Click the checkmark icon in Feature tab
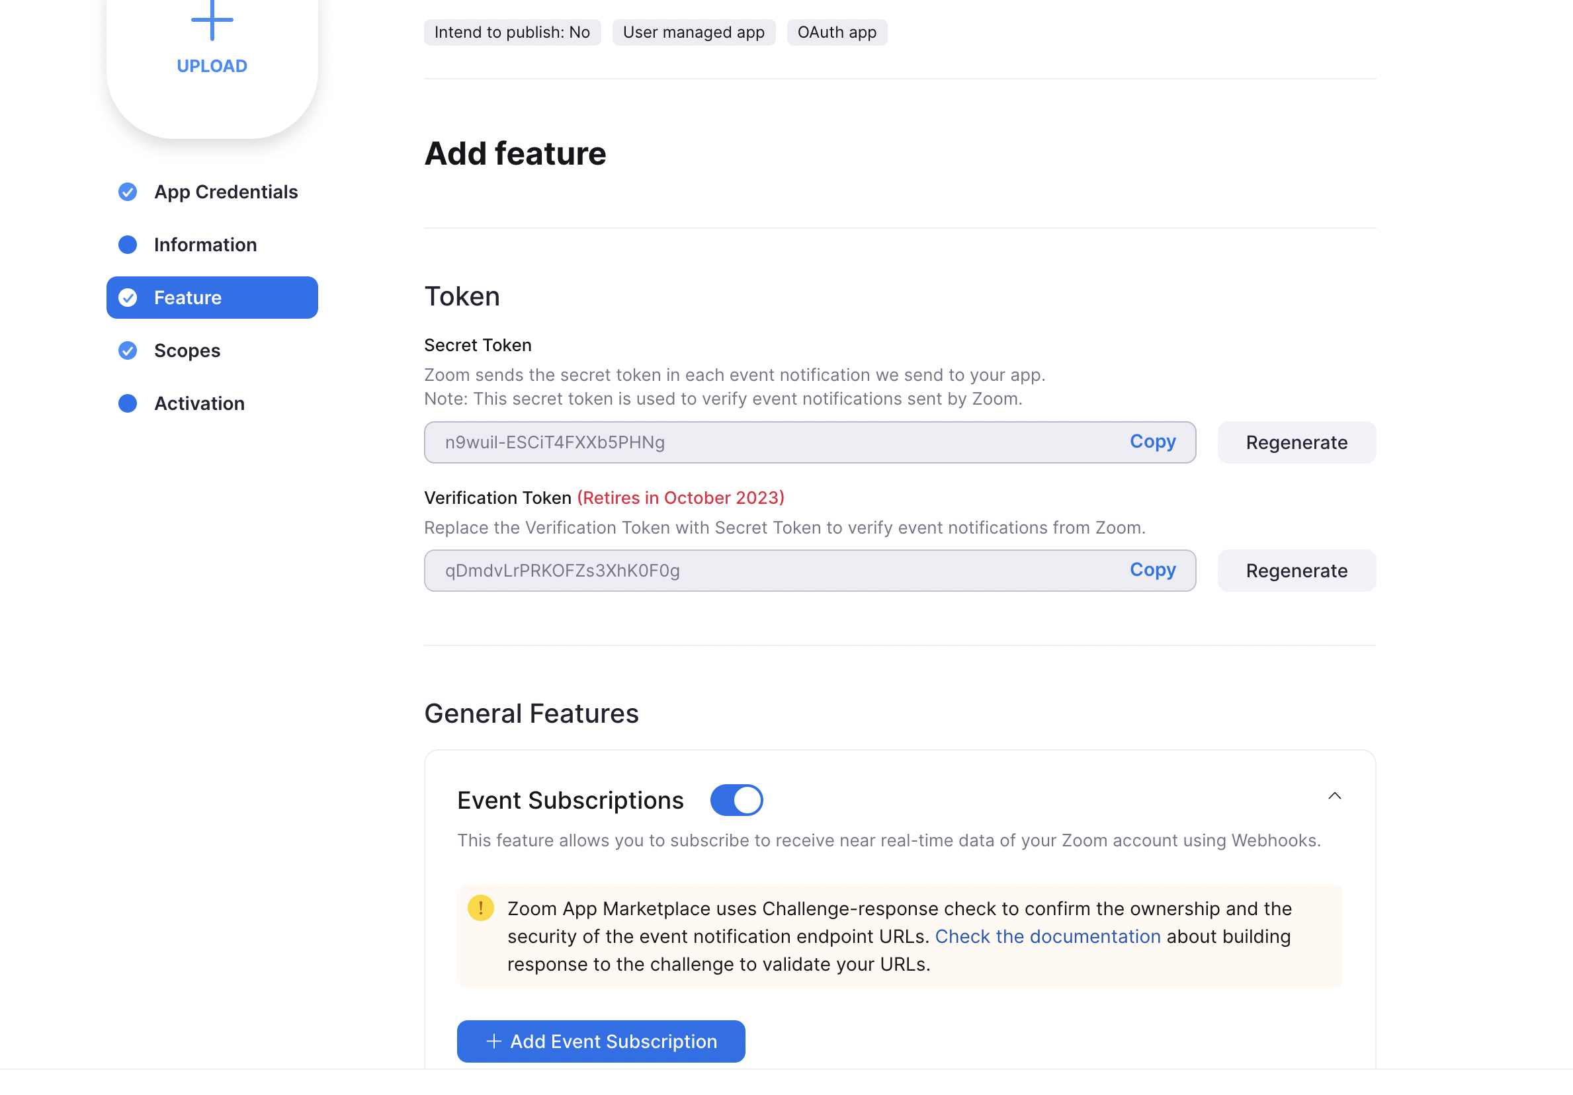Screen dimensions: 1573x1095 pyautogui.click(x=128, y=298)
